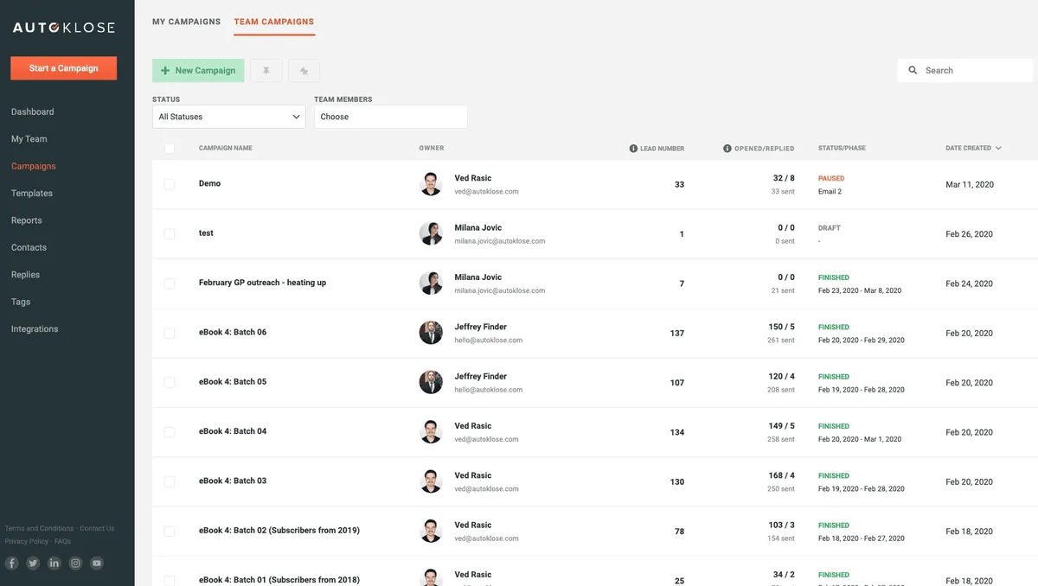Image resolution: width=1038 pixels, height=586 pixels.
Task: Click the Search magnifier icon
Action: [913, 69]
